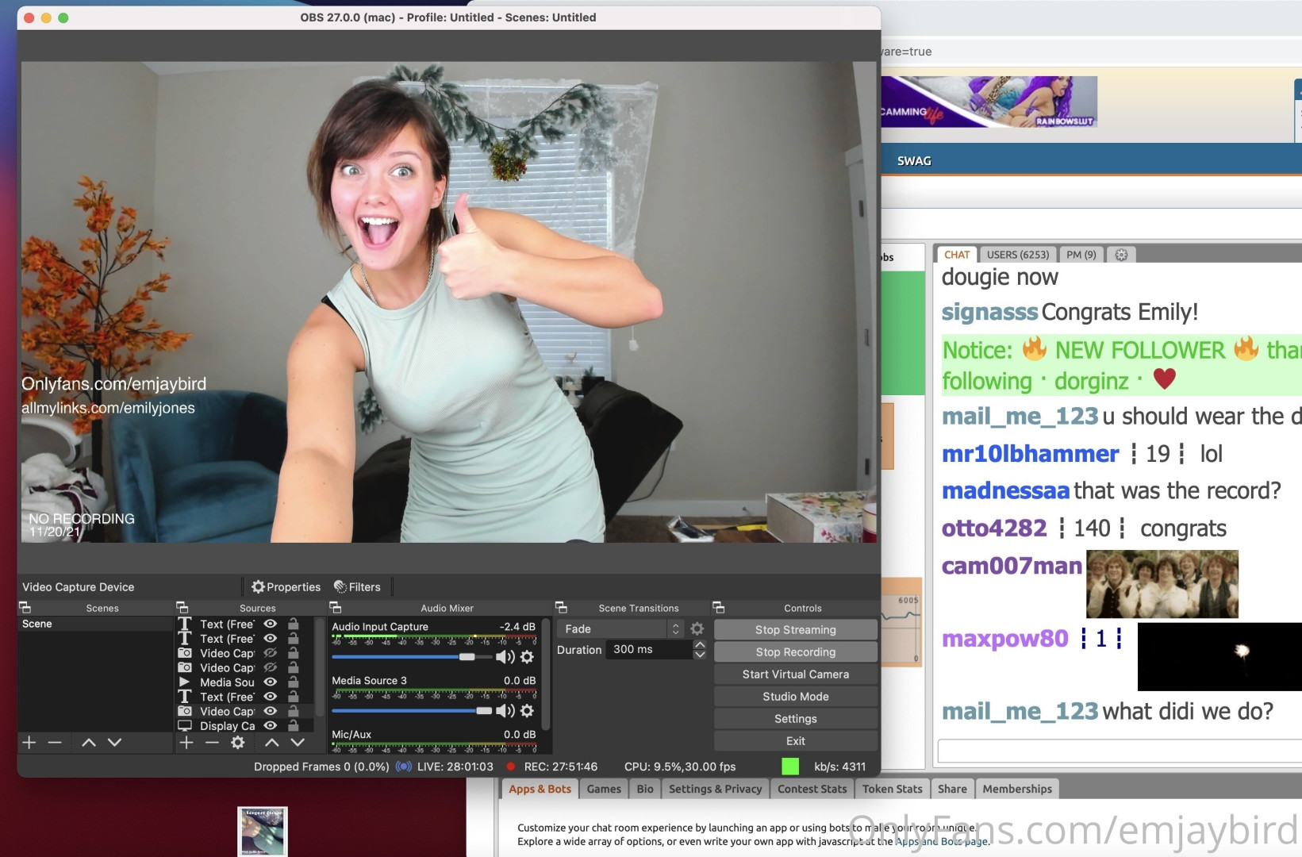Hide the Media Source layer eye icon
1302x857 pixels.
pyautogui.click(x=271, y=682)
